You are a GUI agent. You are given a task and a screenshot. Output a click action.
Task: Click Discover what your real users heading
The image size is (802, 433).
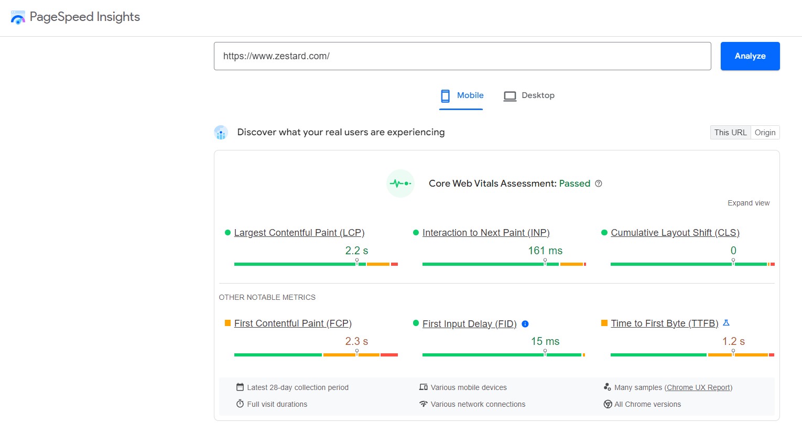click(x=341, y=132)
